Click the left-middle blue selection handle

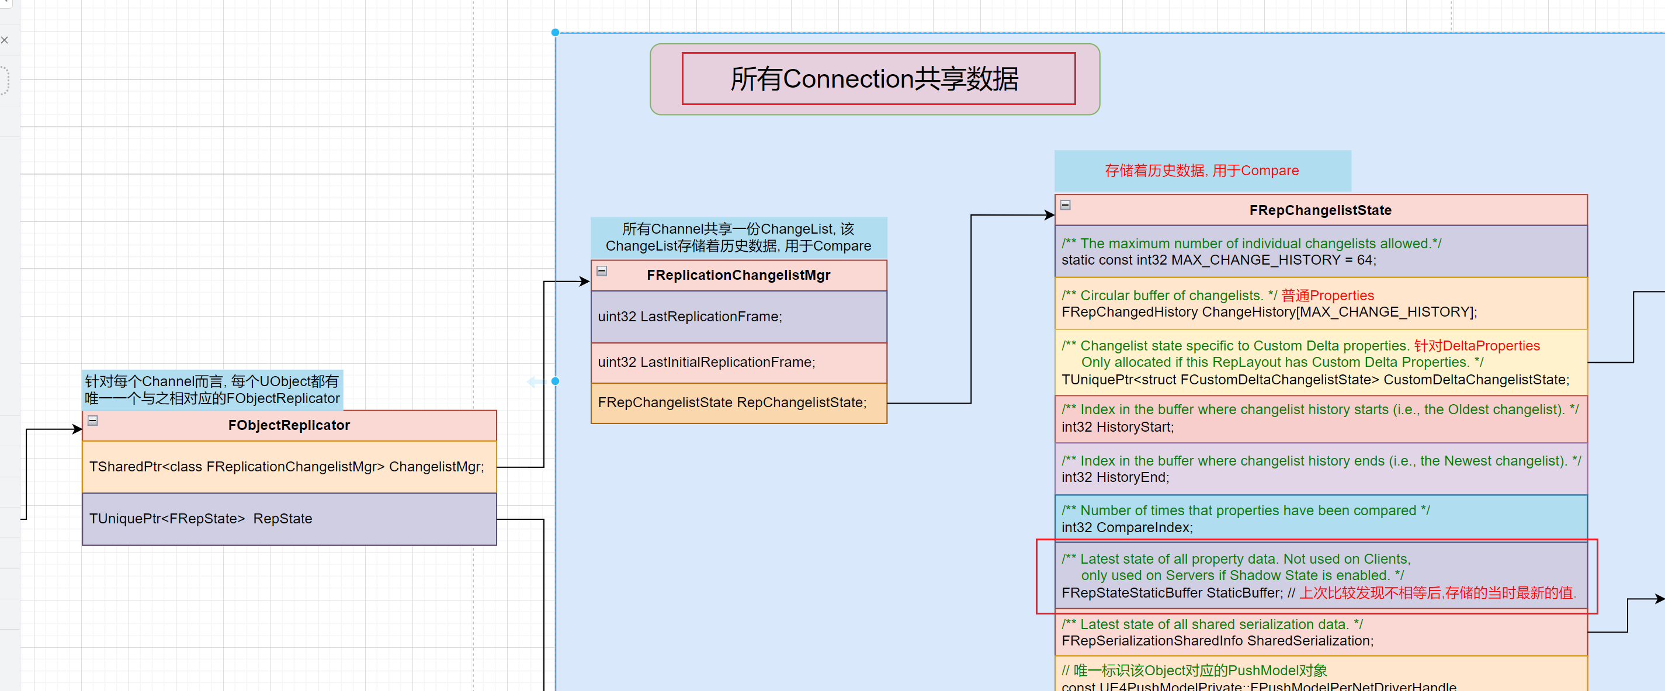(x=555, y=381)
